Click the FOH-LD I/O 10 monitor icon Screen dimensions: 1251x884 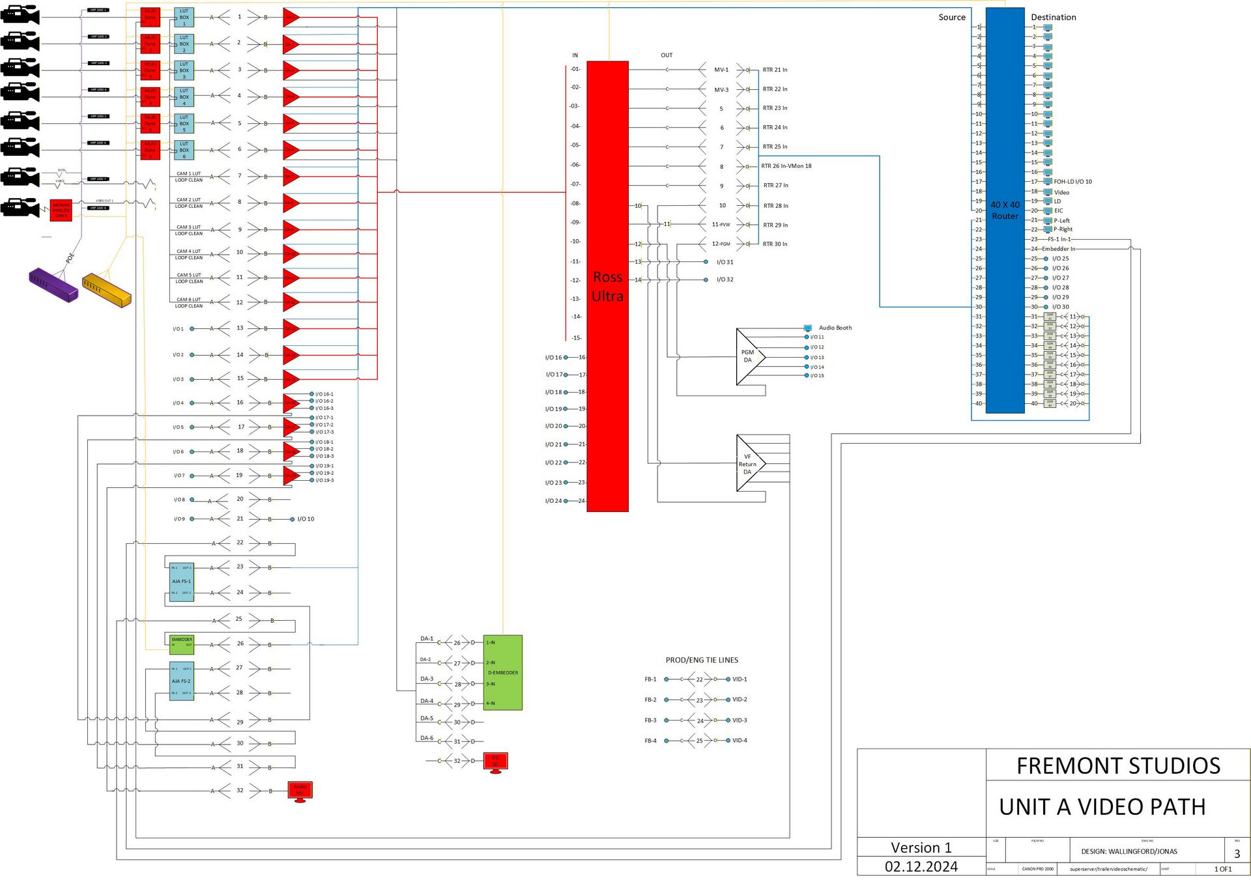(x=1048, y=182)
